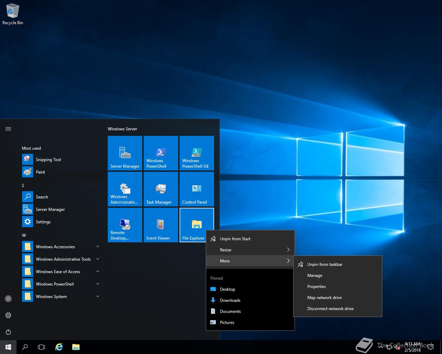Select Properties in the submenu
442x354 pixels.
point(338,286)
